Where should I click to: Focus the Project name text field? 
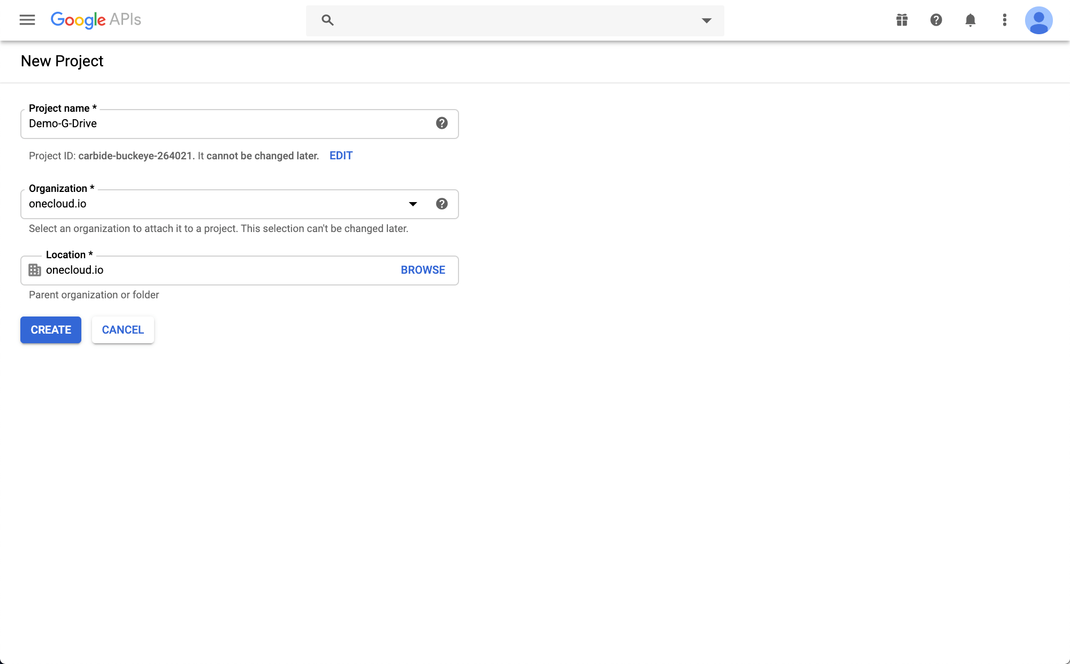(x=225, y=123)
